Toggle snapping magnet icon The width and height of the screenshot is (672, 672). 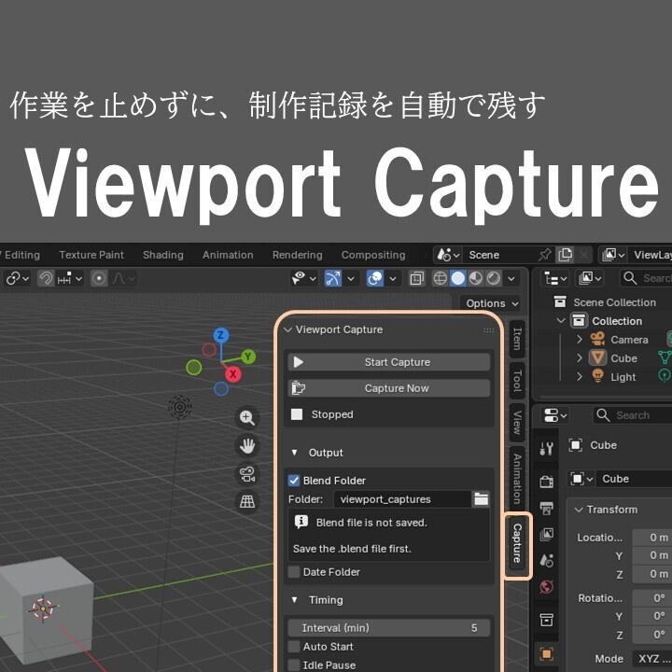coord(46,278)
